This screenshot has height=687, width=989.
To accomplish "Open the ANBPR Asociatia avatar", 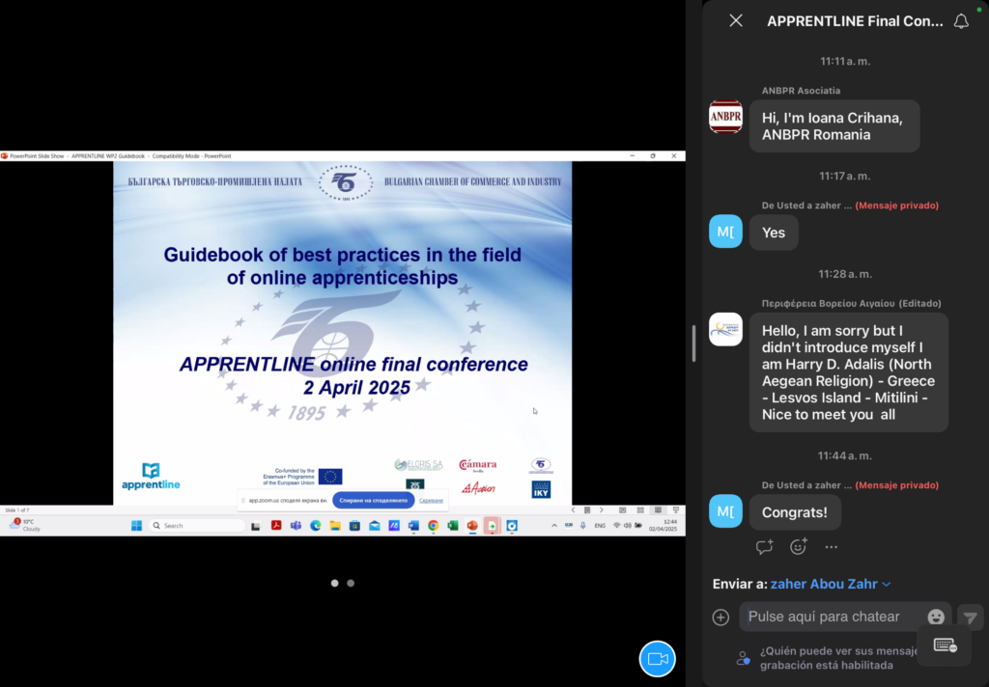I will 725,117.
